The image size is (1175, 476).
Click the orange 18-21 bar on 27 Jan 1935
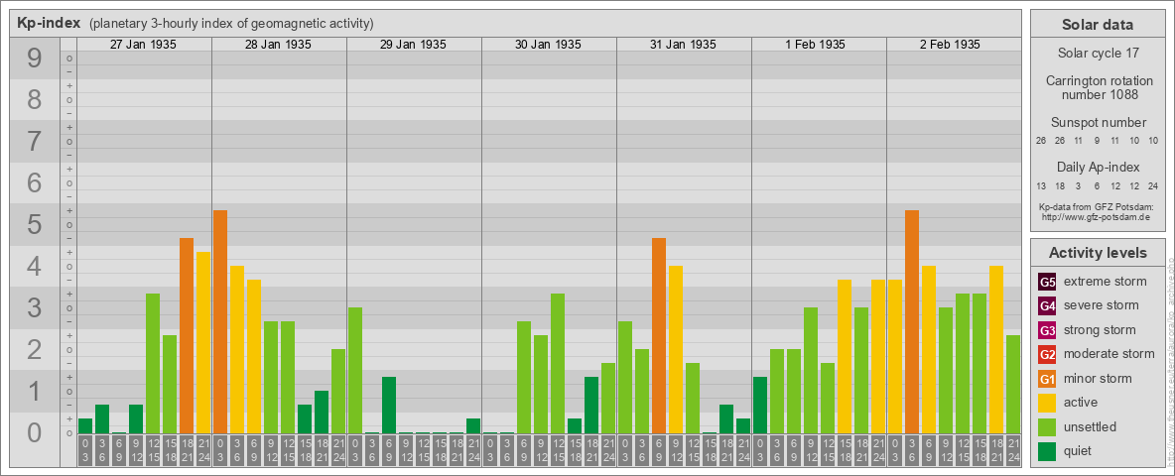pyautogui.click(x=187, y=336)
